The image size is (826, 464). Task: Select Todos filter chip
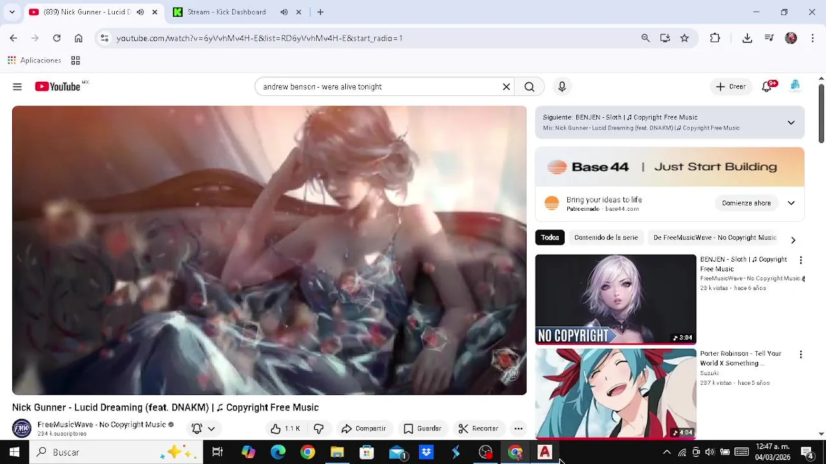(x=550, y=238)
